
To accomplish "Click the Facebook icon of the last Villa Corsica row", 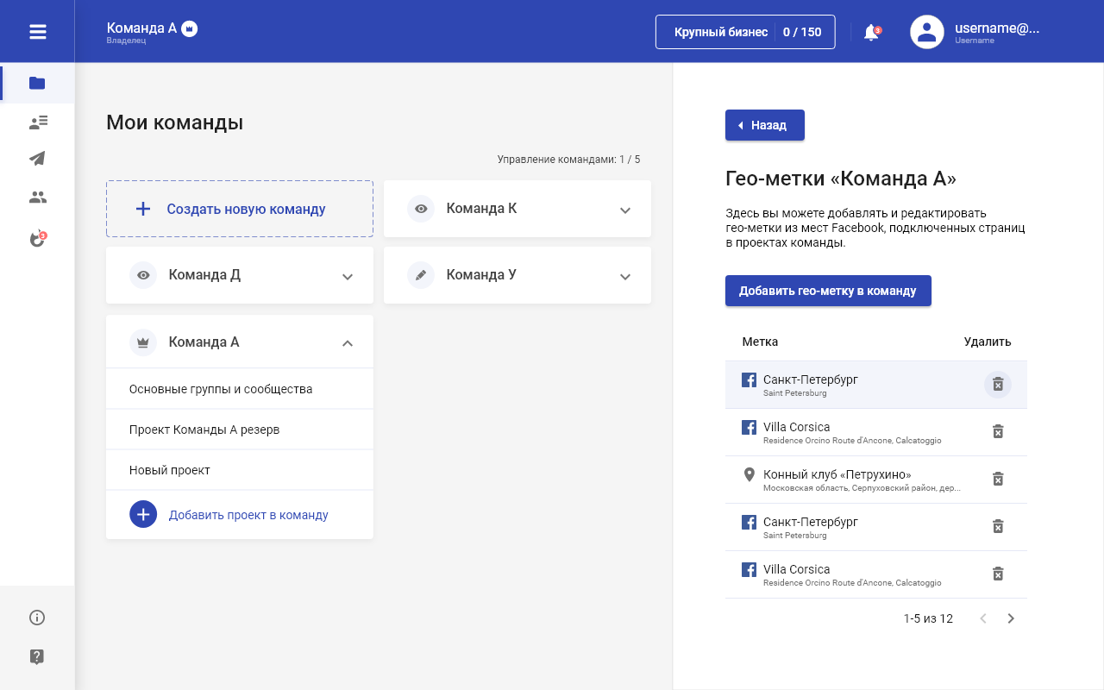I will 750,569.
